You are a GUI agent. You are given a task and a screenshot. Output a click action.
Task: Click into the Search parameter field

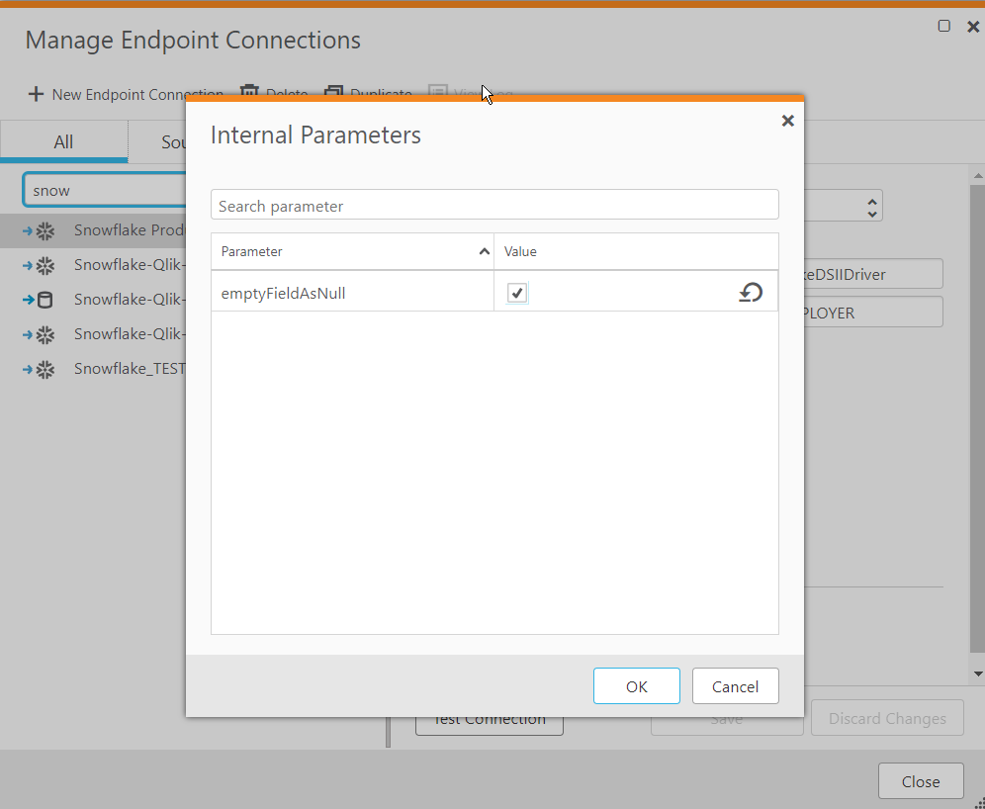click(494, 206)
